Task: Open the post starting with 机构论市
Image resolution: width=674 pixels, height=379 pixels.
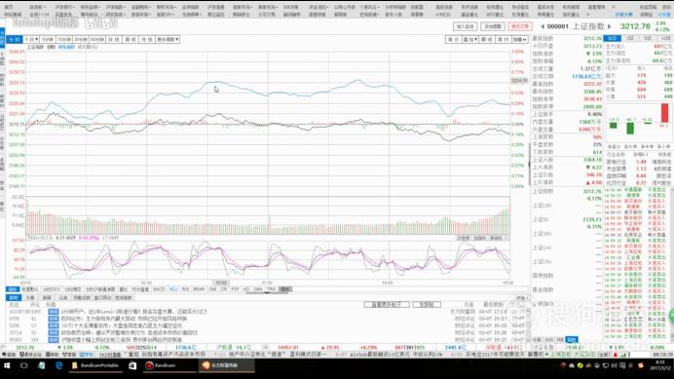Action: point(124,319)
